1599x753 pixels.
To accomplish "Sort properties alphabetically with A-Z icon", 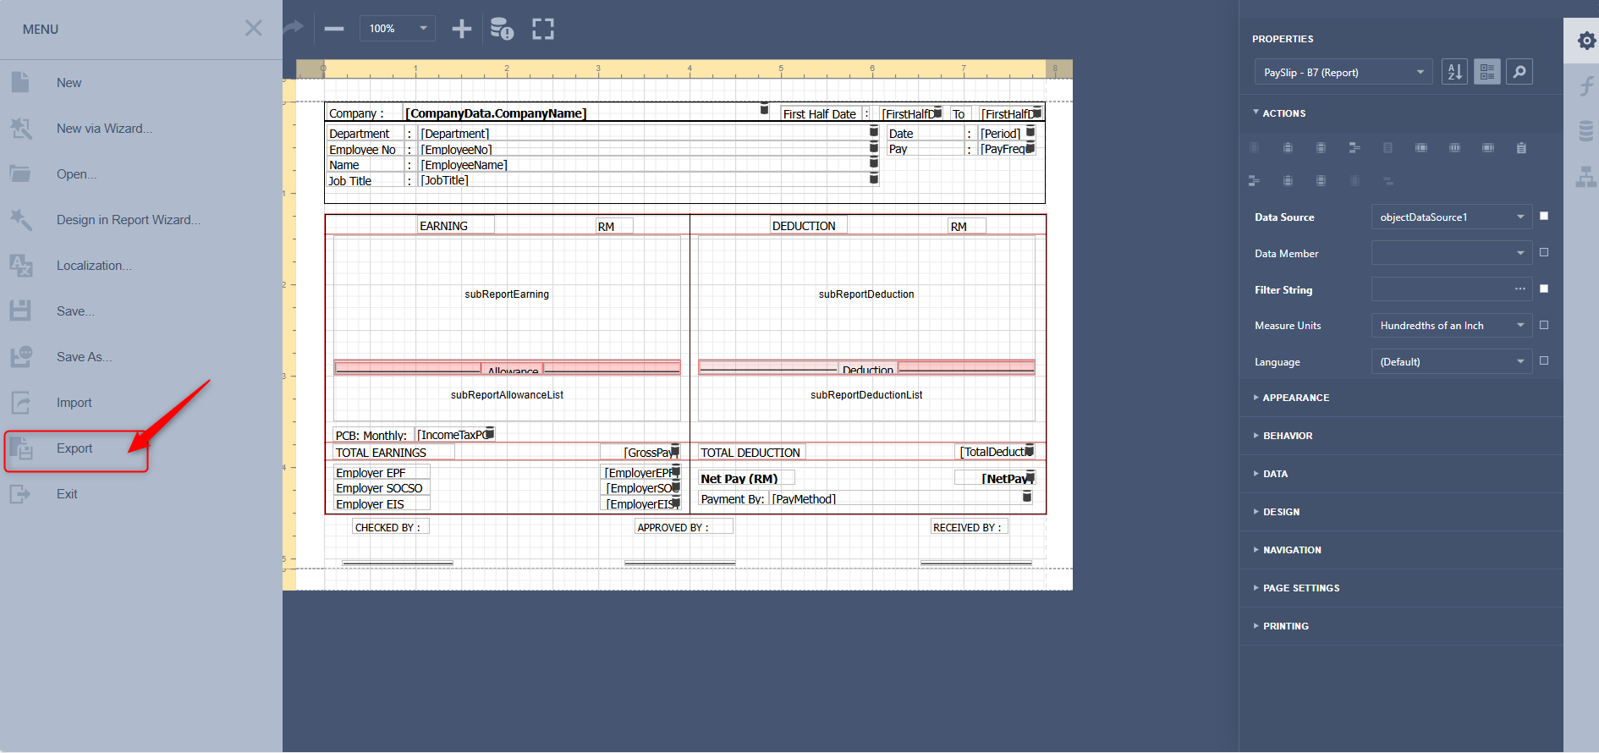I will click(1454, 72).
